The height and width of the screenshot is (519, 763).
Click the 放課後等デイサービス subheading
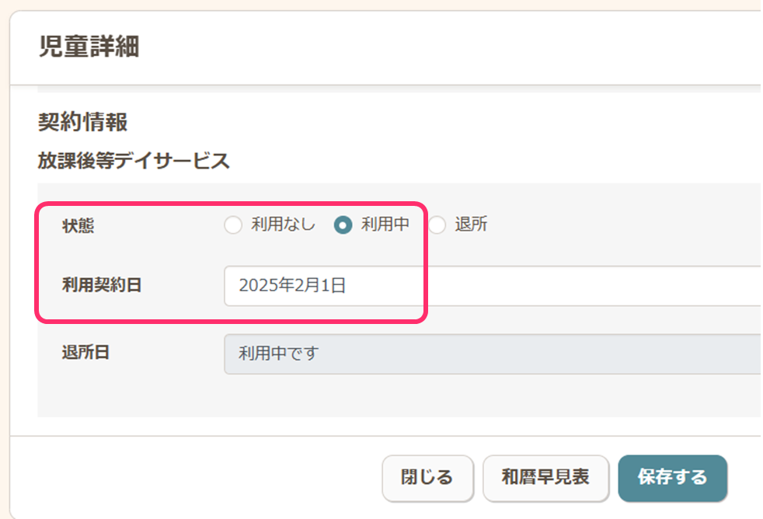click(134, 161)
